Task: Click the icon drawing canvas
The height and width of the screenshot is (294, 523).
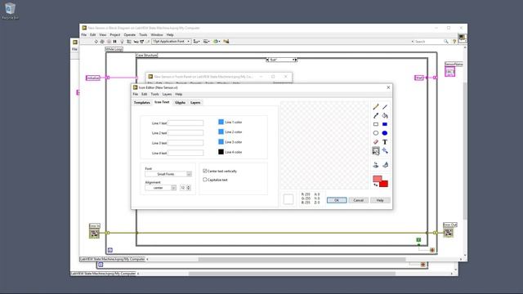Action: point(324,145)
